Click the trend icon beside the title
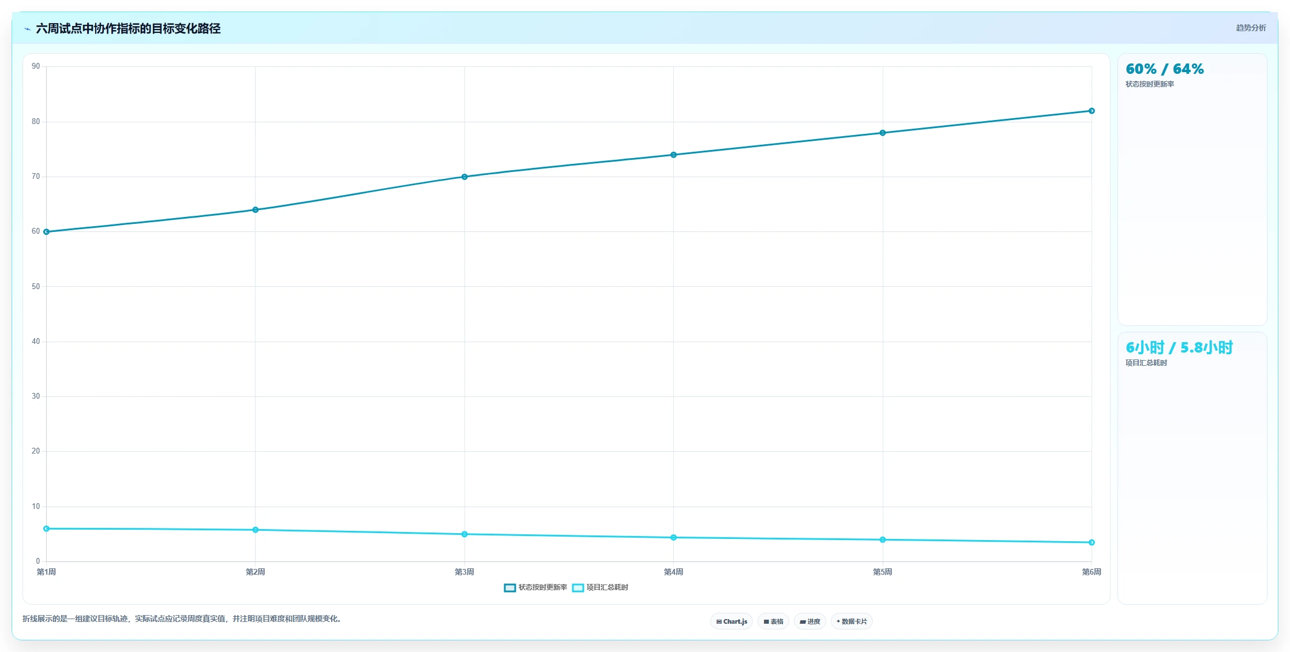The image size is (1290, 652). pos(27,29)
